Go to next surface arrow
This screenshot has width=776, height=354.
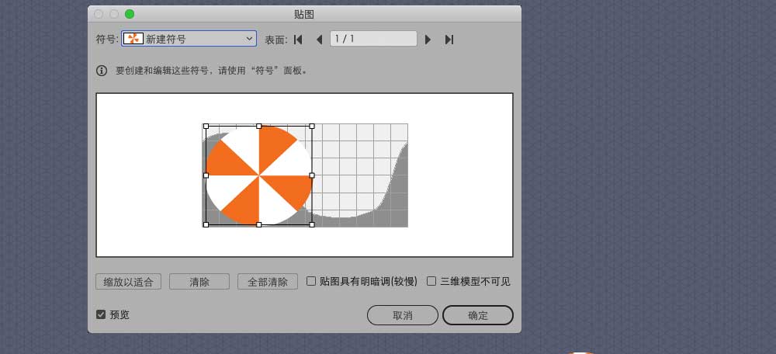(x=428, y=40)
